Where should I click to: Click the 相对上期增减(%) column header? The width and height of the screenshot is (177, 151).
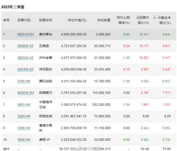pos(123,20)
